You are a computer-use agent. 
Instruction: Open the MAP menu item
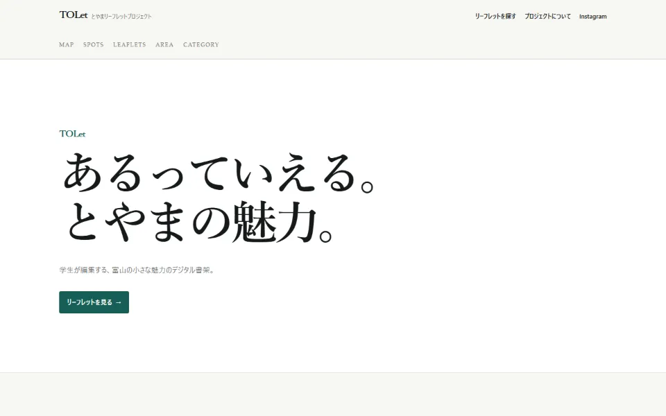(67, 44)
